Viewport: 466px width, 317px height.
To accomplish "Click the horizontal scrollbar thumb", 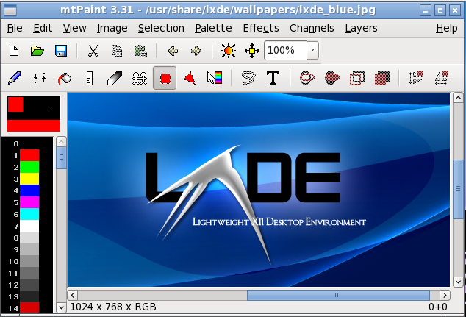I will pos(338,295).
